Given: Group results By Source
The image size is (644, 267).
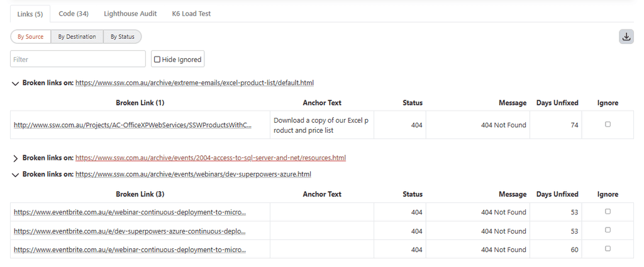Looking at the screenshot, I should point(31,37).
